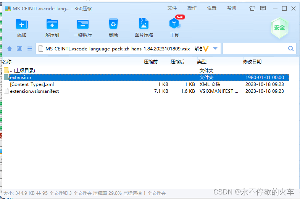Select extension.vsixmanifest file name
This screenshot has height=199, width=300.
click(x=34, y=91)
